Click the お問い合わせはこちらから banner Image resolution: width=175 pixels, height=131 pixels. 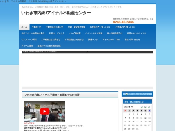pyautogui.click(x=137, y=94)
